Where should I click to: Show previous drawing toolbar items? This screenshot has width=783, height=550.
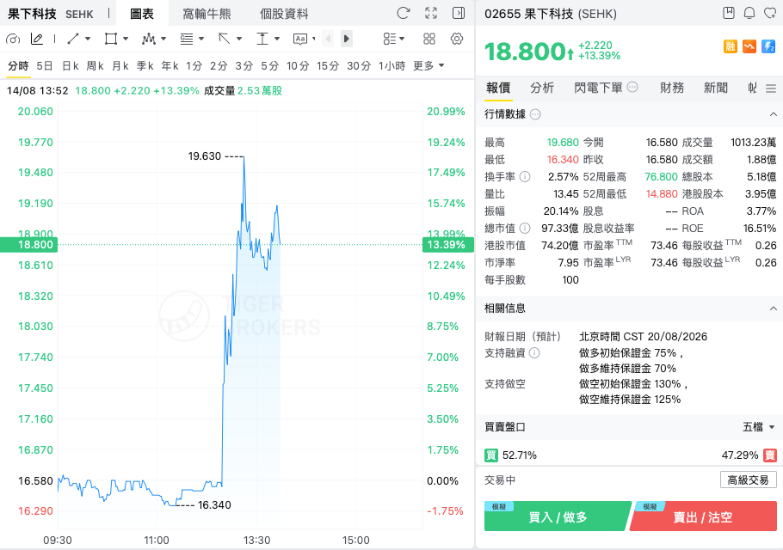point(328,39)
